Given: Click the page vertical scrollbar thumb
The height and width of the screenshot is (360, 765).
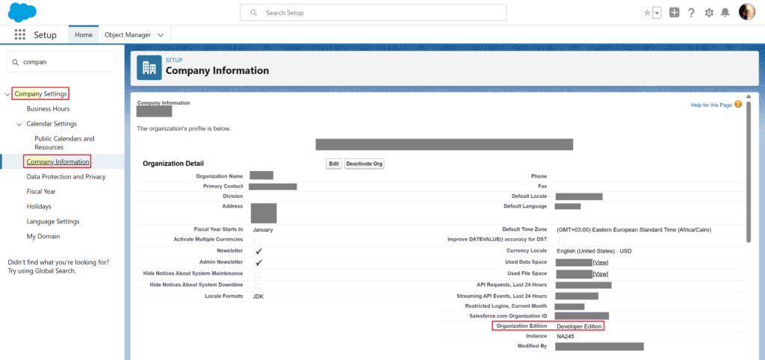Looking at the screenshot, I should (x=749, y=172).
